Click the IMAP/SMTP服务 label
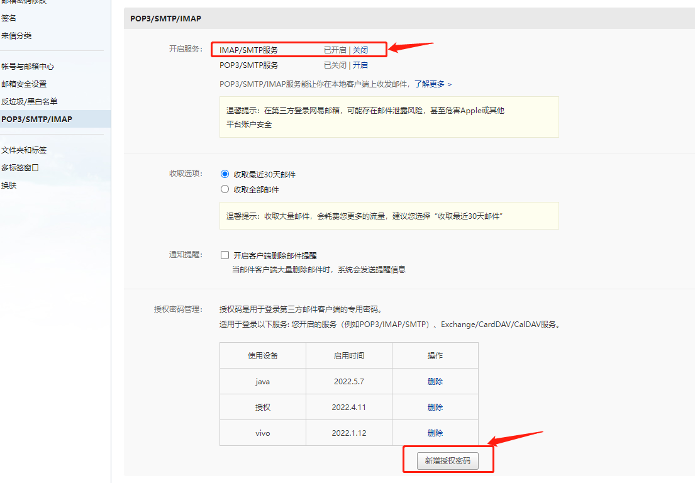695x483 pixels. (248, 50)
